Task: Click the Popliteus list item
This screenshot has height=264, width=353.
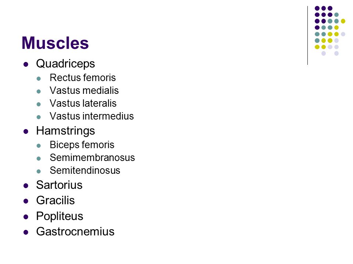Action: click(x=60, y=216)
